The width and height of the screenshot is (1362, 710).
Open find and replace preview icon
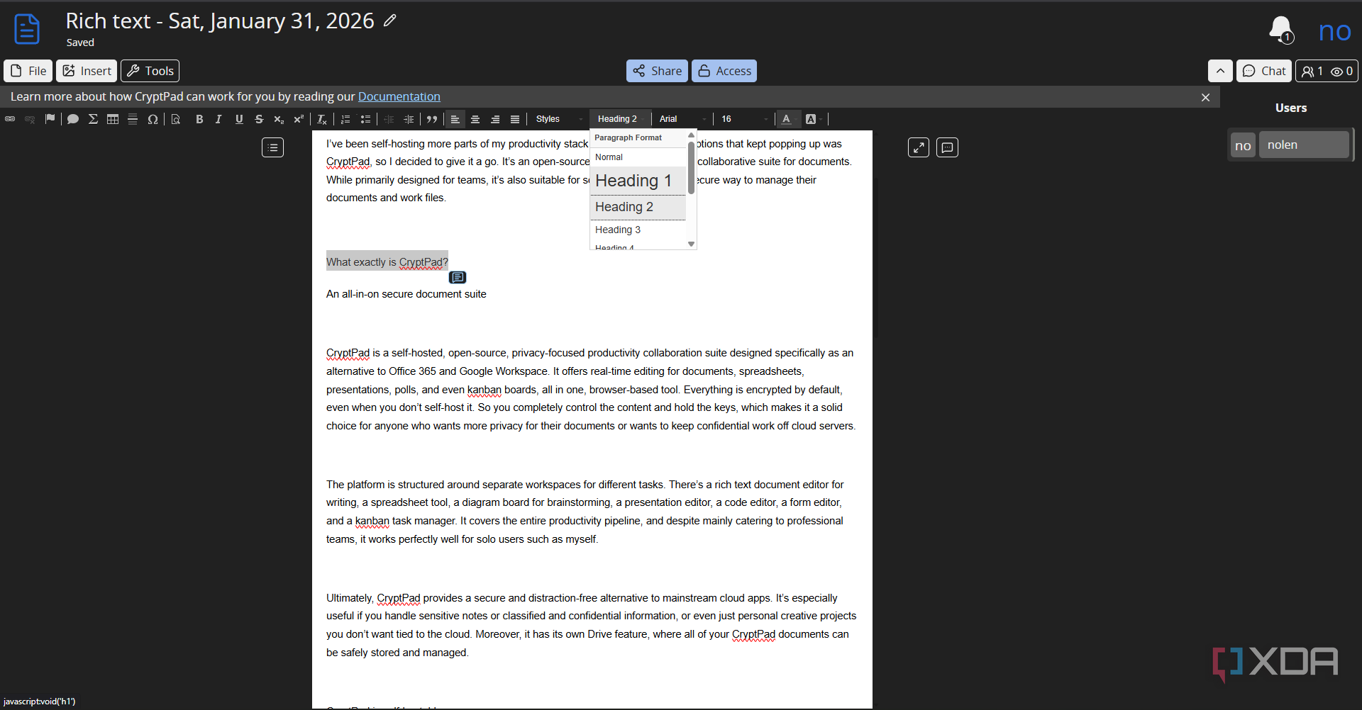click(x=176, y=119)
